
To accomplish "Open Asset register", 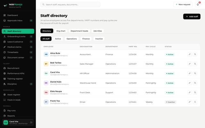I will (18, 95).
